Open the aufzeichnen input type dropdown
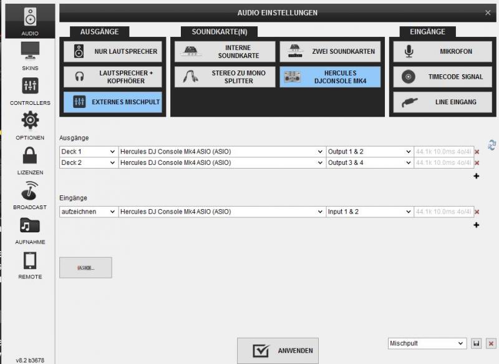Screen dimensions: 499x364 tap(89, 212)
